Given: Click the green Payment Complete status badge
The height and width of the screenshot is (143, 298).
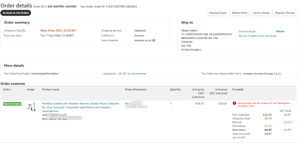Looking at the screenshot, I should coord(12,104).
